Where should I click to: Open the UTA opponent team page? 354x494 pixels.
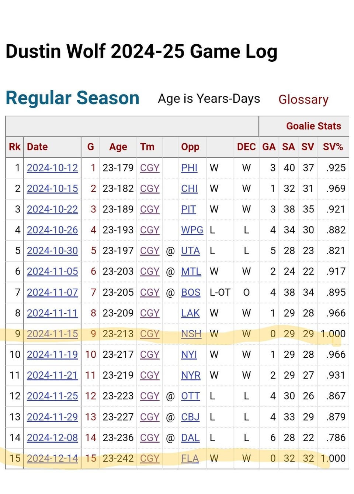tap(190, 251)
